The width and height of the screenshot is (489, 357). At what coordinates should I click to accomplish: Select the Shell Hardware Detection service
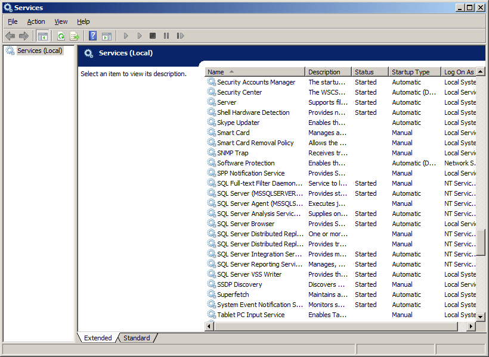(342, 112)
